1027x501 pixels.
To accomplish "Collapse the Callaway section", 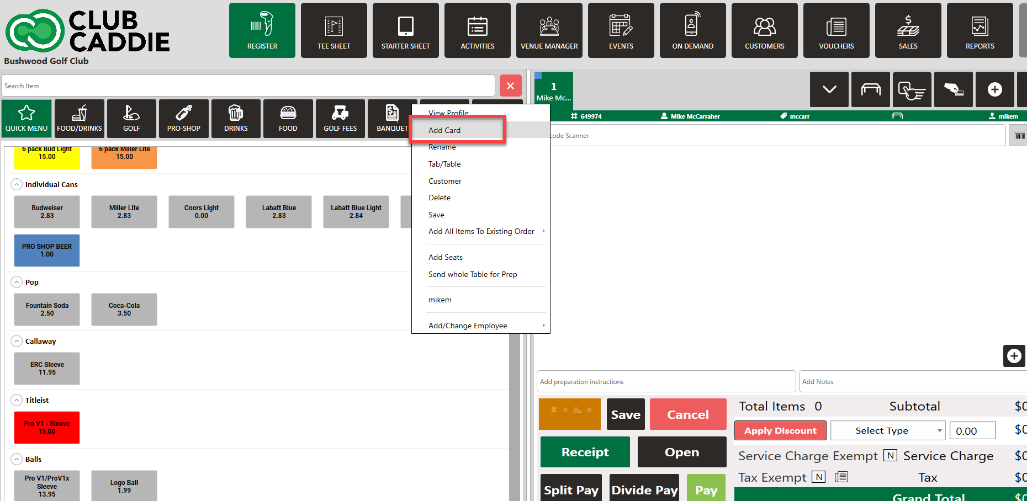I will coord(17,342).
